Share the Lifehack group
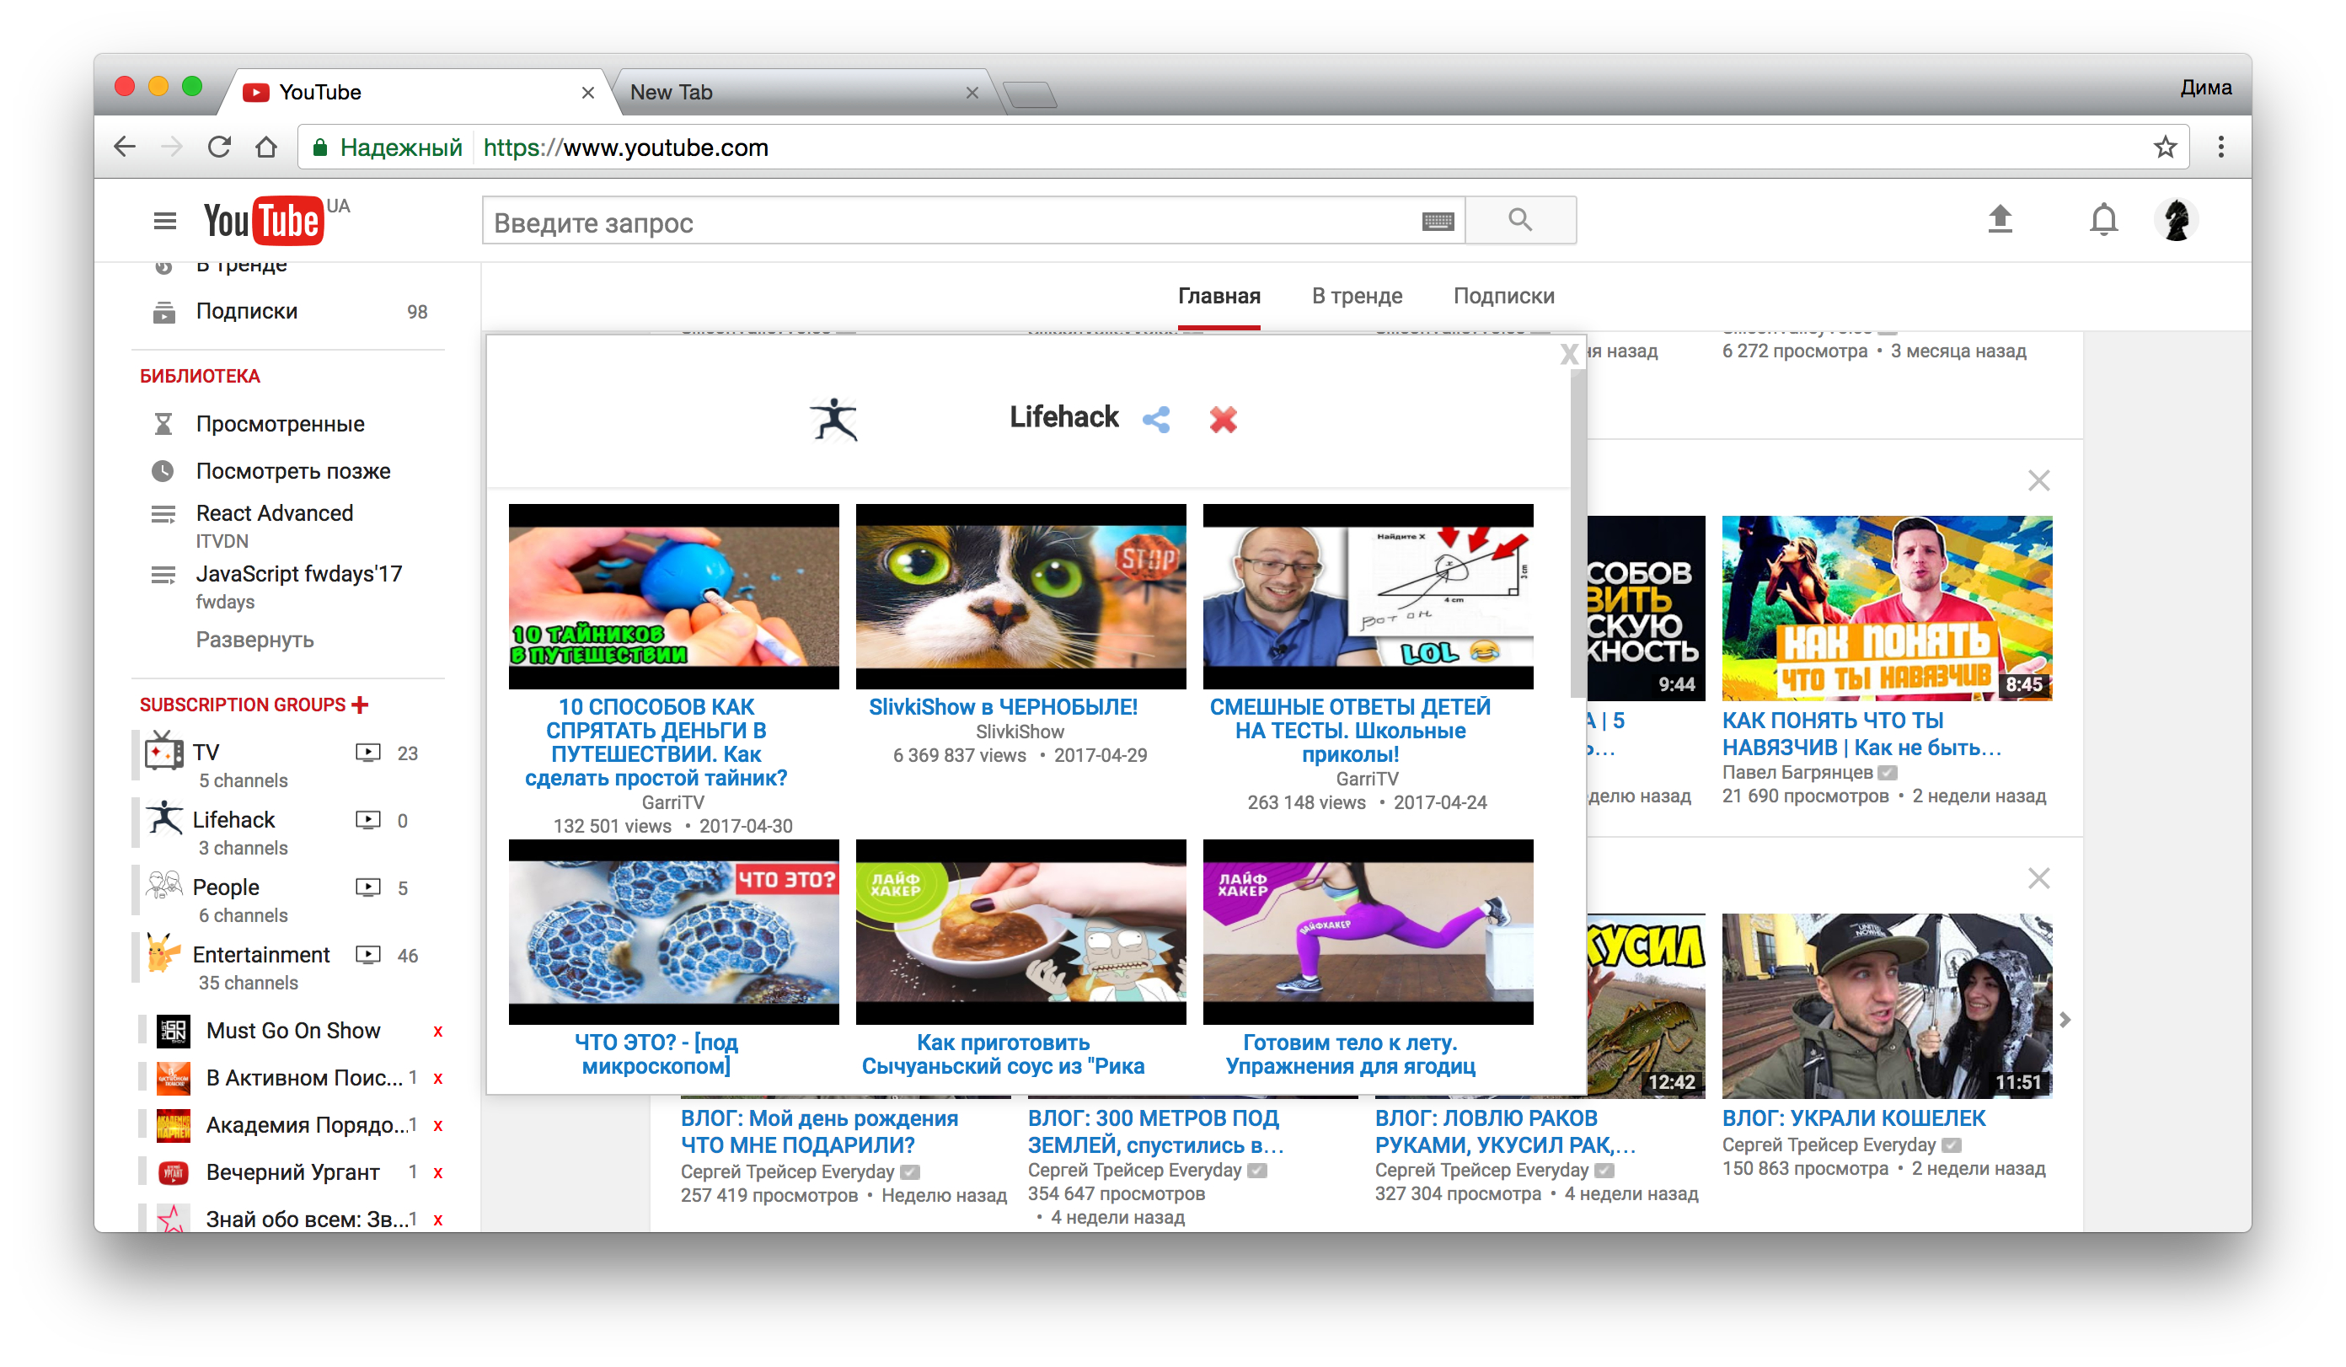Image resolution: width=2346 pixels, height=1367 pixels. tap(1155, 419)
